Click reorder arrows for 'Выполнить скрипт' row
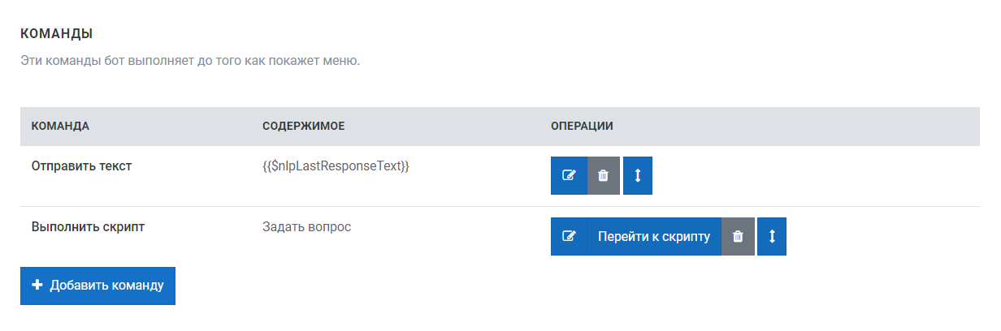 coord(772,237)
